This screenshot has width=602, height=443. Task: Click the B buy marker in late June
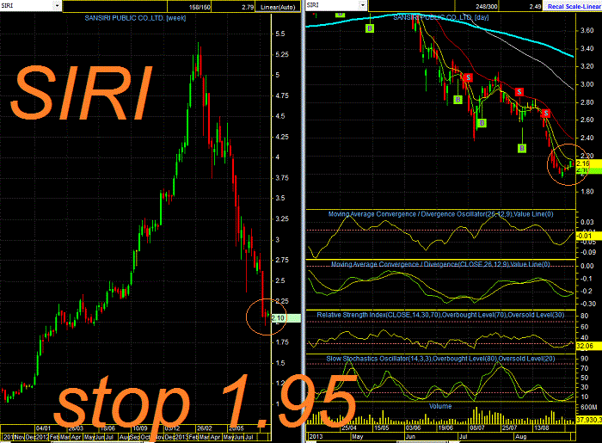[x=458, y=100]
